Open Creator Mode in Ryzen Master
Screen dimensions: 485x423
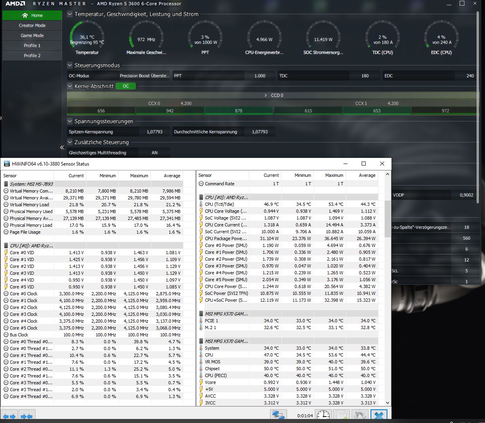[x=32, y=25]
